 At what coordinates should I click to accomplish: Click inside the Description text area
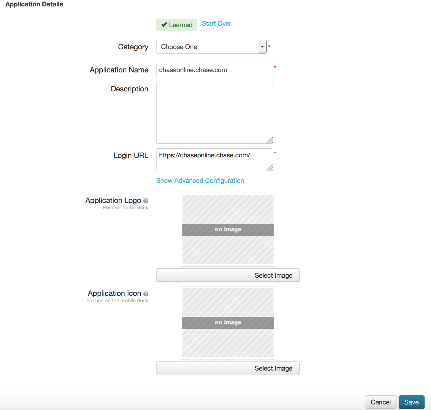pyautogui.click(x=214, y=112)
